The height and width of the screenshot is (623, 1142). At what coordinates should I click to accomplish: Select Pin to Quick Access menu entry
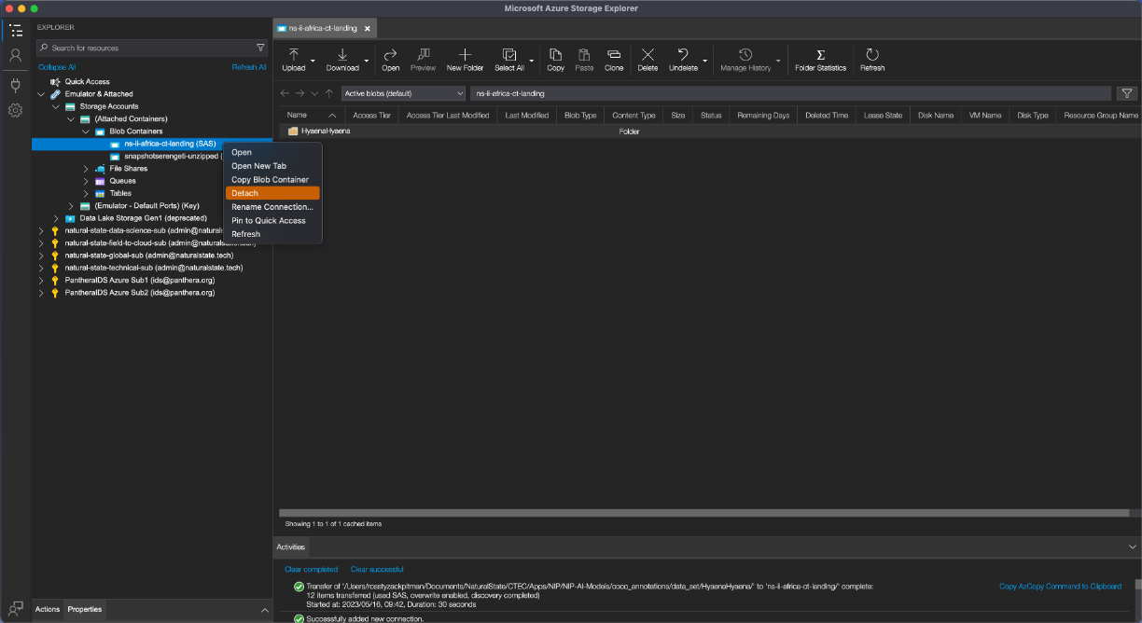272,221
